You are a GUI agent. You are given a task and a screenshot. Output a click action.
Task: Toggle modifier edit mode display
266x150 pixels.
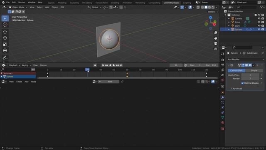pyautogui.click(x=243, y=65)
